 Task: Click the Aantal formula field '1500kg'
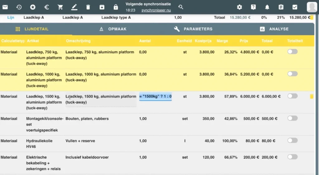155,97
